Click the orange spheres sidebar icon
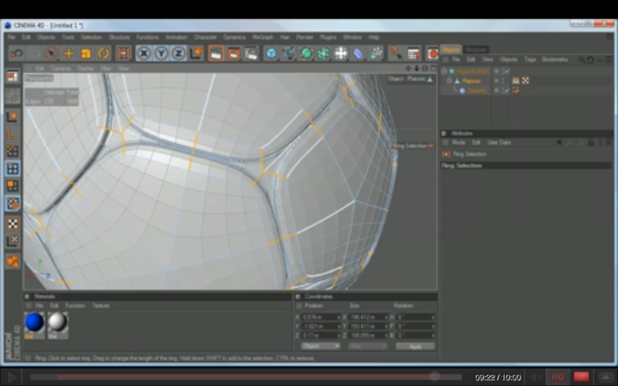The width and height of the screenshot is (618, 386). tap(13, 261)
